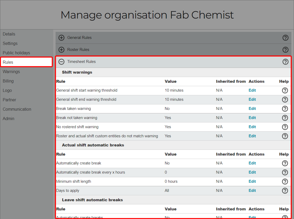Click the Break taken warning rule name

click(x=74, y=109)
